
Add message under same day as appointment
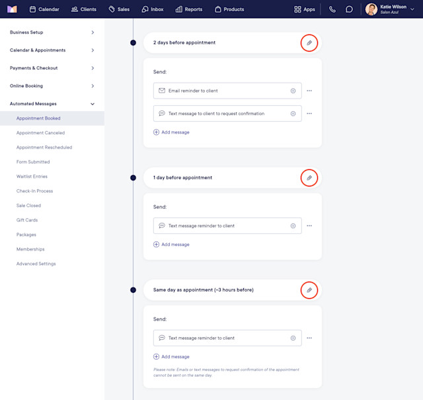tap(171, 357)
